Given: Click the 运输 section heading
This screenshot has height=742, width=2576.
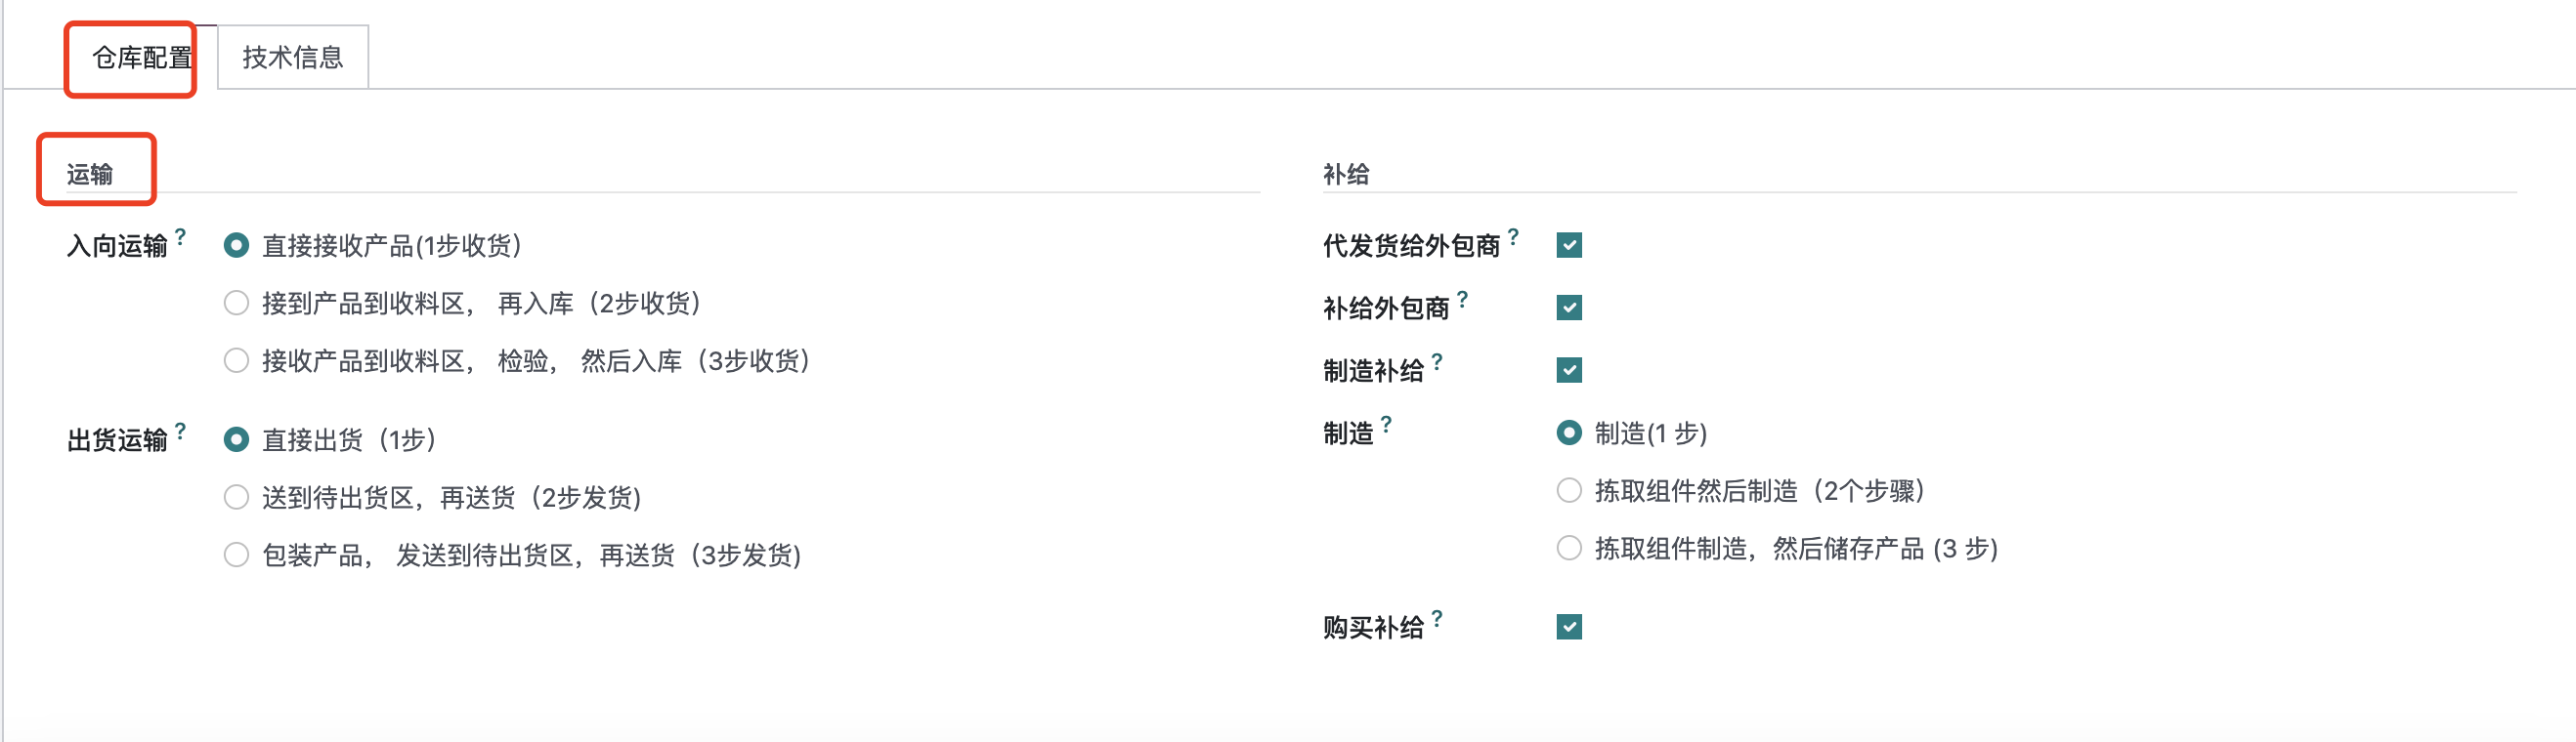Looking at the screenshot, I should (90, 175).
